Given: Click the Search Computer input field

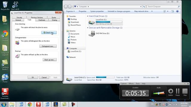Looking at the screenshot, I should point(162,7).
